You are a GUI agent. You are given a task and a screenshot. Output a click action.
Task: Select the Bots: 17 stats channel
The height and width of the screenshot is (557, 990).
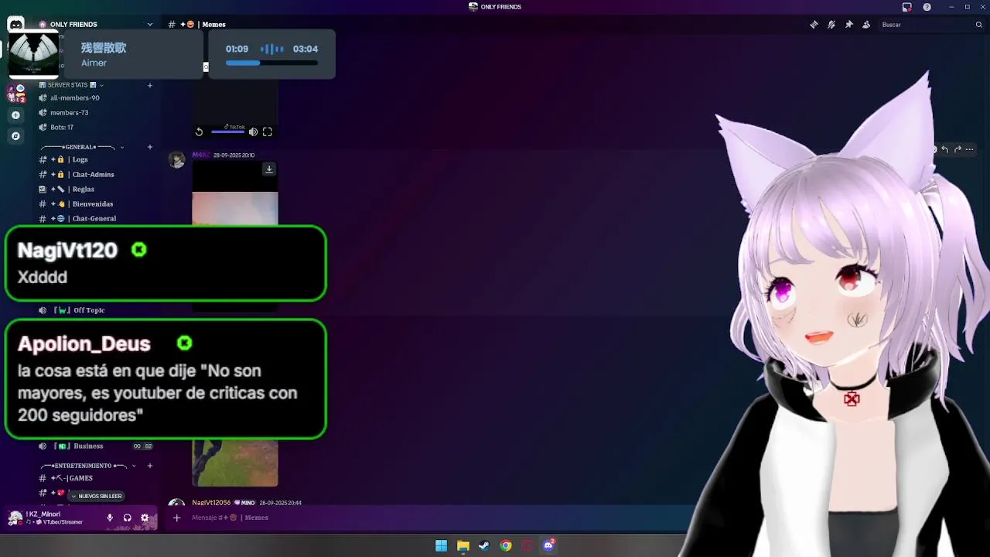tap(97, 127)
